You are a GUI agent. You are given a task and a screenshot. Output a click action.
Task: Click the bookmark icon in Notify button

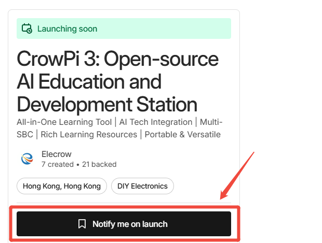[82, 224]
